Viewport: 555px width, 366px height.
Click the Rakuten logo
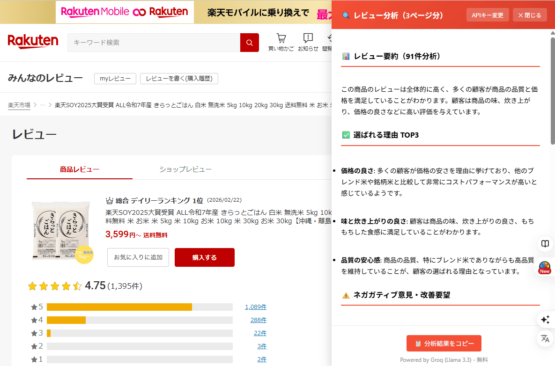click(x=33, y=42)
